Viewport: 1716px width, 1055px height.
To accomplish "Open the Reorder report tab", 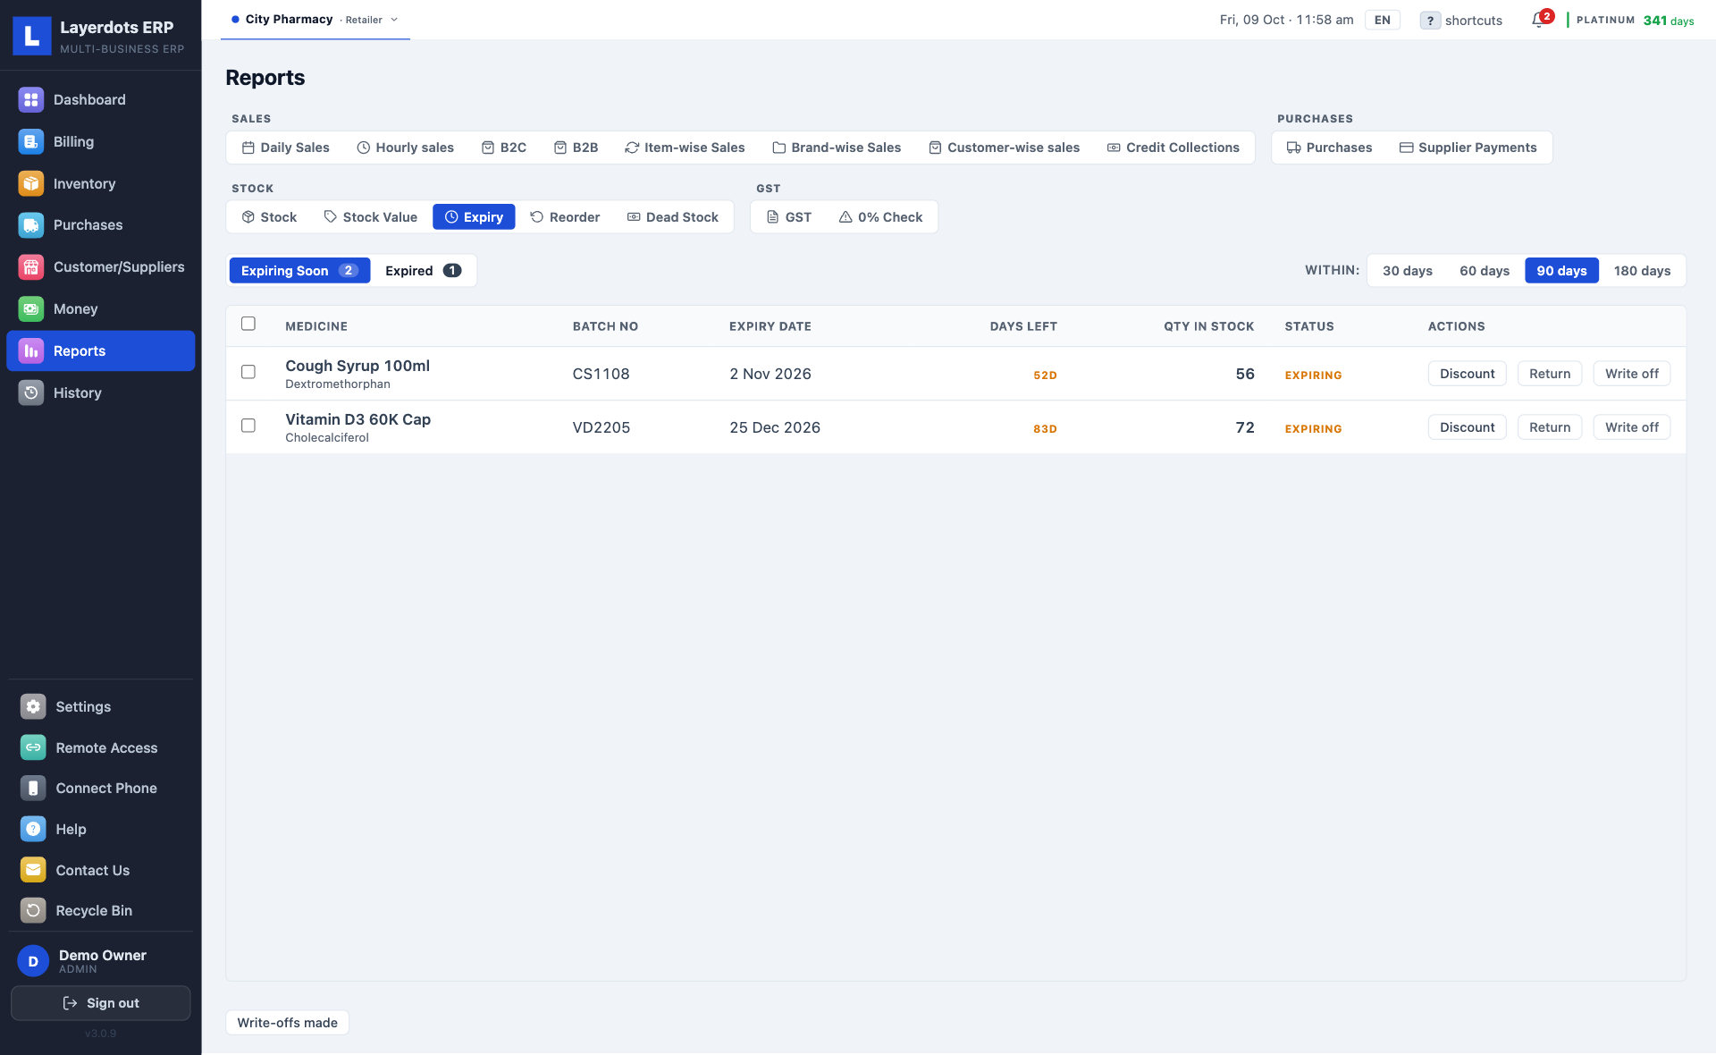I will pyautogui.click(x=565, y=217).
